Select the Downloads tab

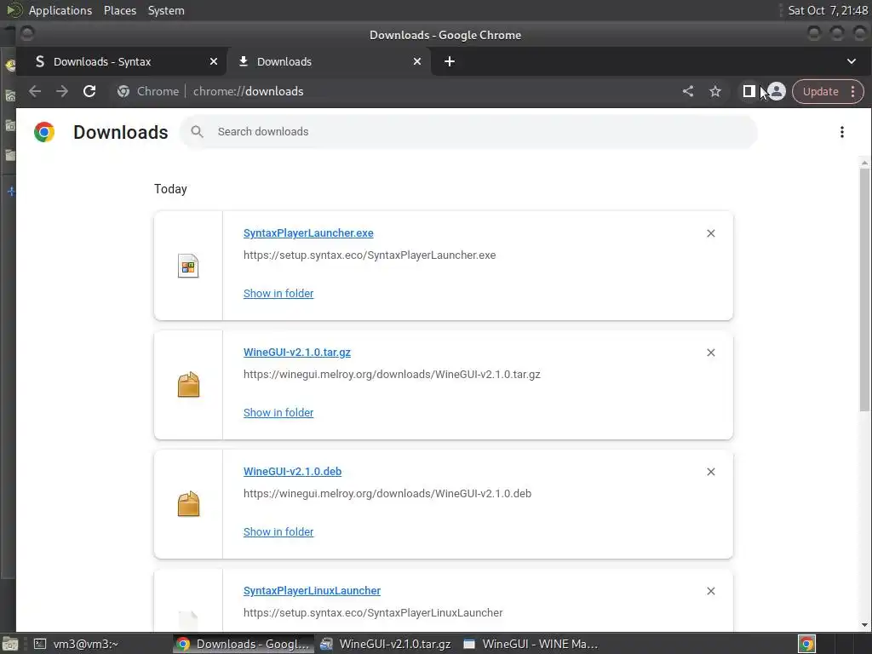(x=284, y=61)
